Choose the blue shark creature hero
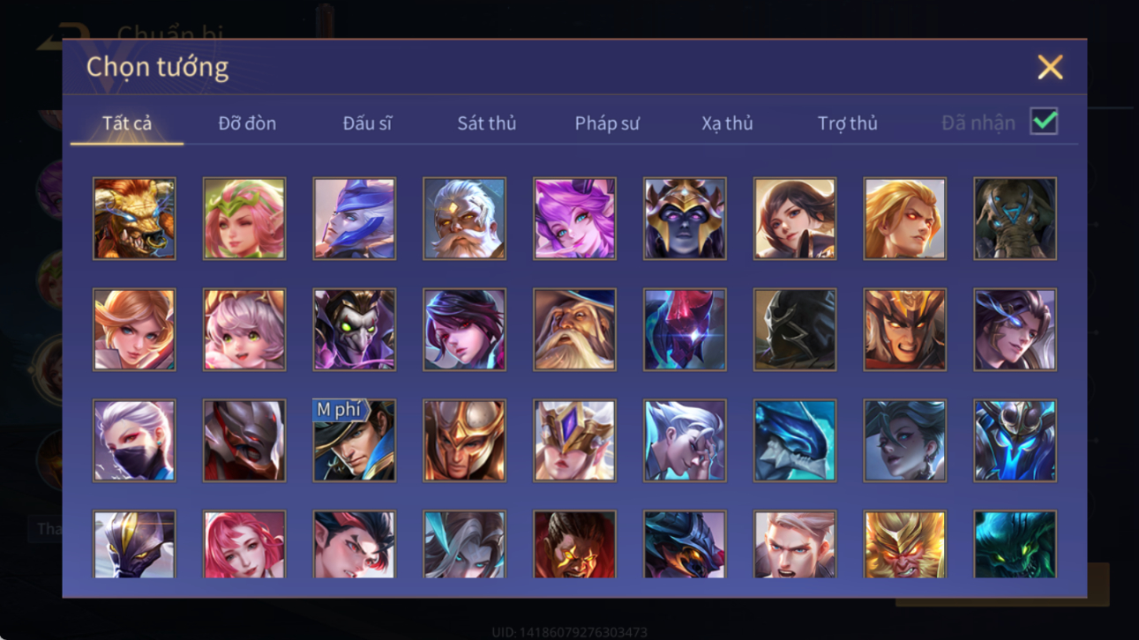The image size is (1139, 640). pyautogui.click(x=795, y=441)
